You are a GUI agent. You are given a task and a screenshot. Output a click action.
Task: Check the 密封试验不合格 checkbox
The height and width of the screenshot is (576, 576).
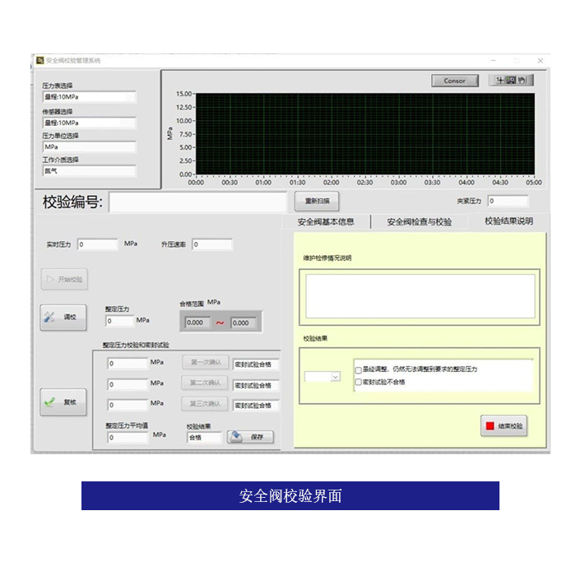point(358,382)
